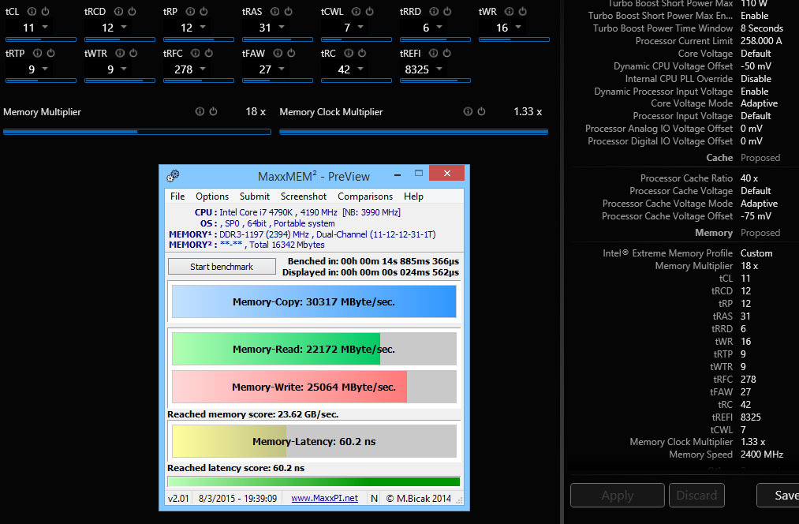Viewport: 799px width, 524px height.
Task: Expand the tRP dropdown showing 12
Action: point(203,27)
